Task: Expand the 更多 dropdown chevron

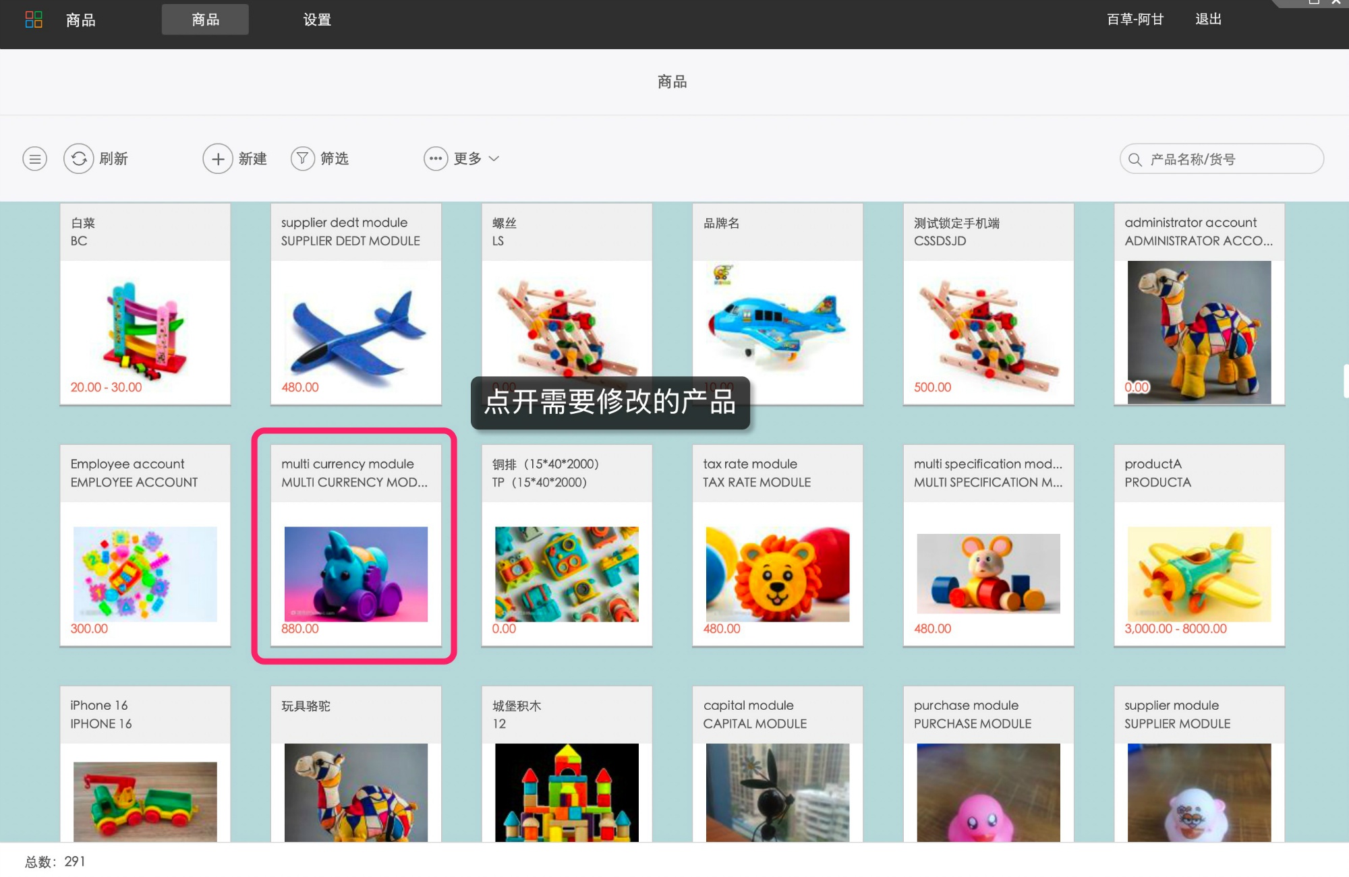Action: (494, 158)
